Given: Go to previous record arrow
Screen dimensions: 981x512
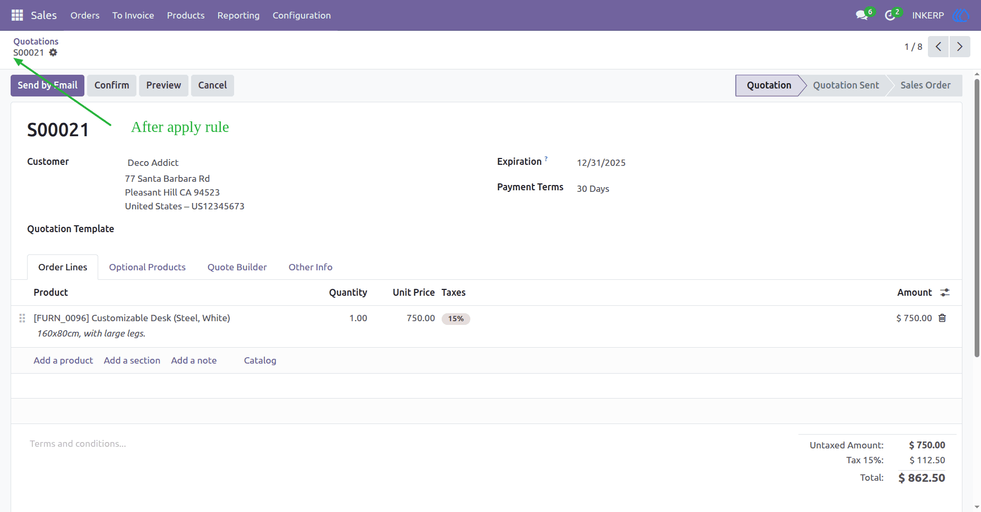Looking at the screenshot, I should pos(939,47).
